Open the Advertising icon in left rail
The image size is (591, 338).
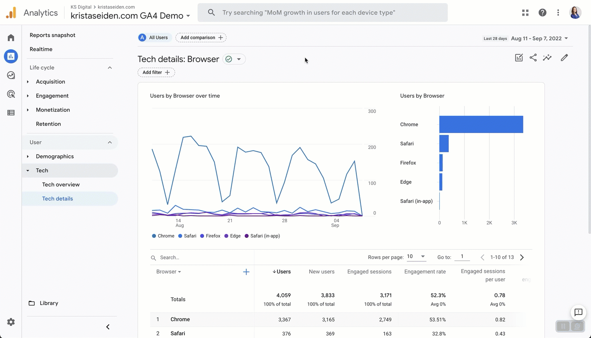(11, 94)
